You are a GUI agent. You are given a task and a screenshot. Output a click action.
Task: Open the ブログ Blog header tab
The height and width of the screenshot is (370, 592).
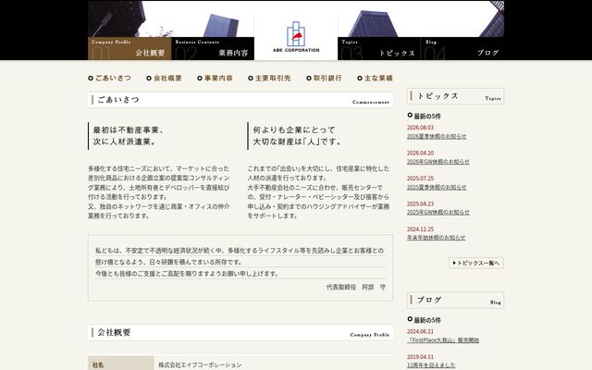click(x=462, y=48)
